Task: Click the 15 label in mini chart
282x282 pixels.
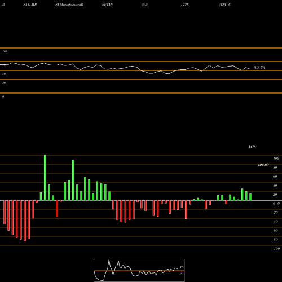Action: (182, 267)
